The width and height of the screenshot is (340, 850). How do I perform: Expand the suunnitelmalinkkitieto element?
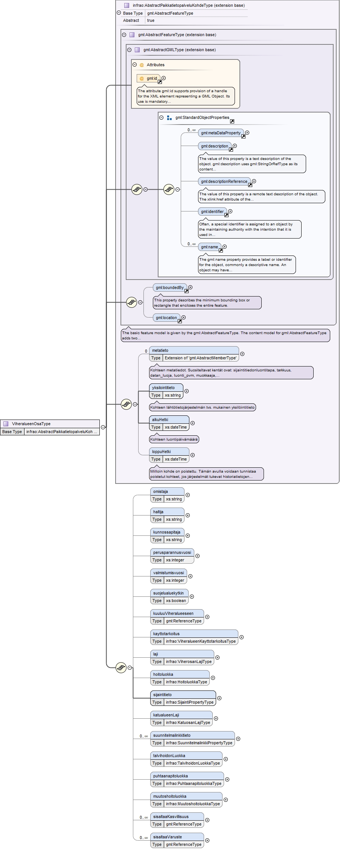pyautogui.click(x=238, y=739)
